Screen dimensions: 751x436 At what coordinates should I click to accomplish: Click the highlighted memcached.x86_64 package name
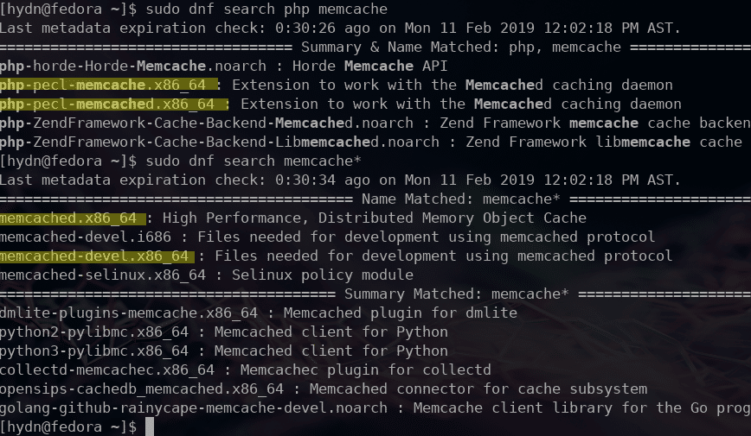tap(68, 218)
